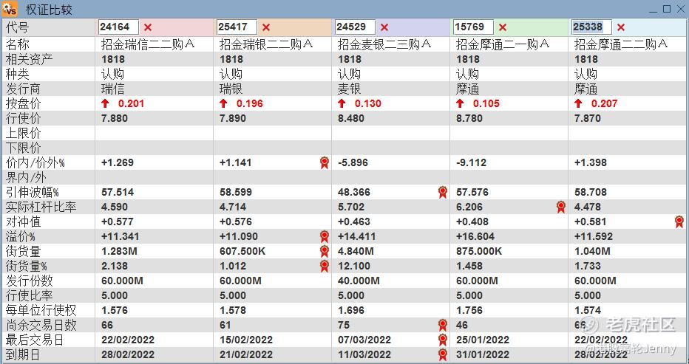
Task: Click issue size 40.000M
Action: pyautogui.click(x=358, y=281)
